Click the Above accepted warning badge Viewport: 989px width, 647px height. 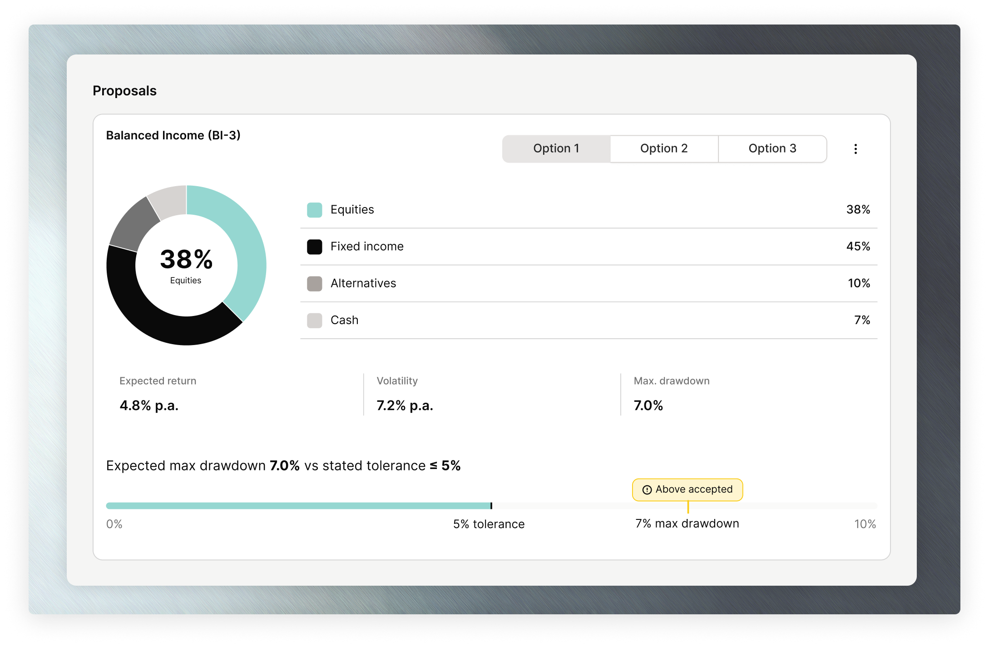(687, 489)
